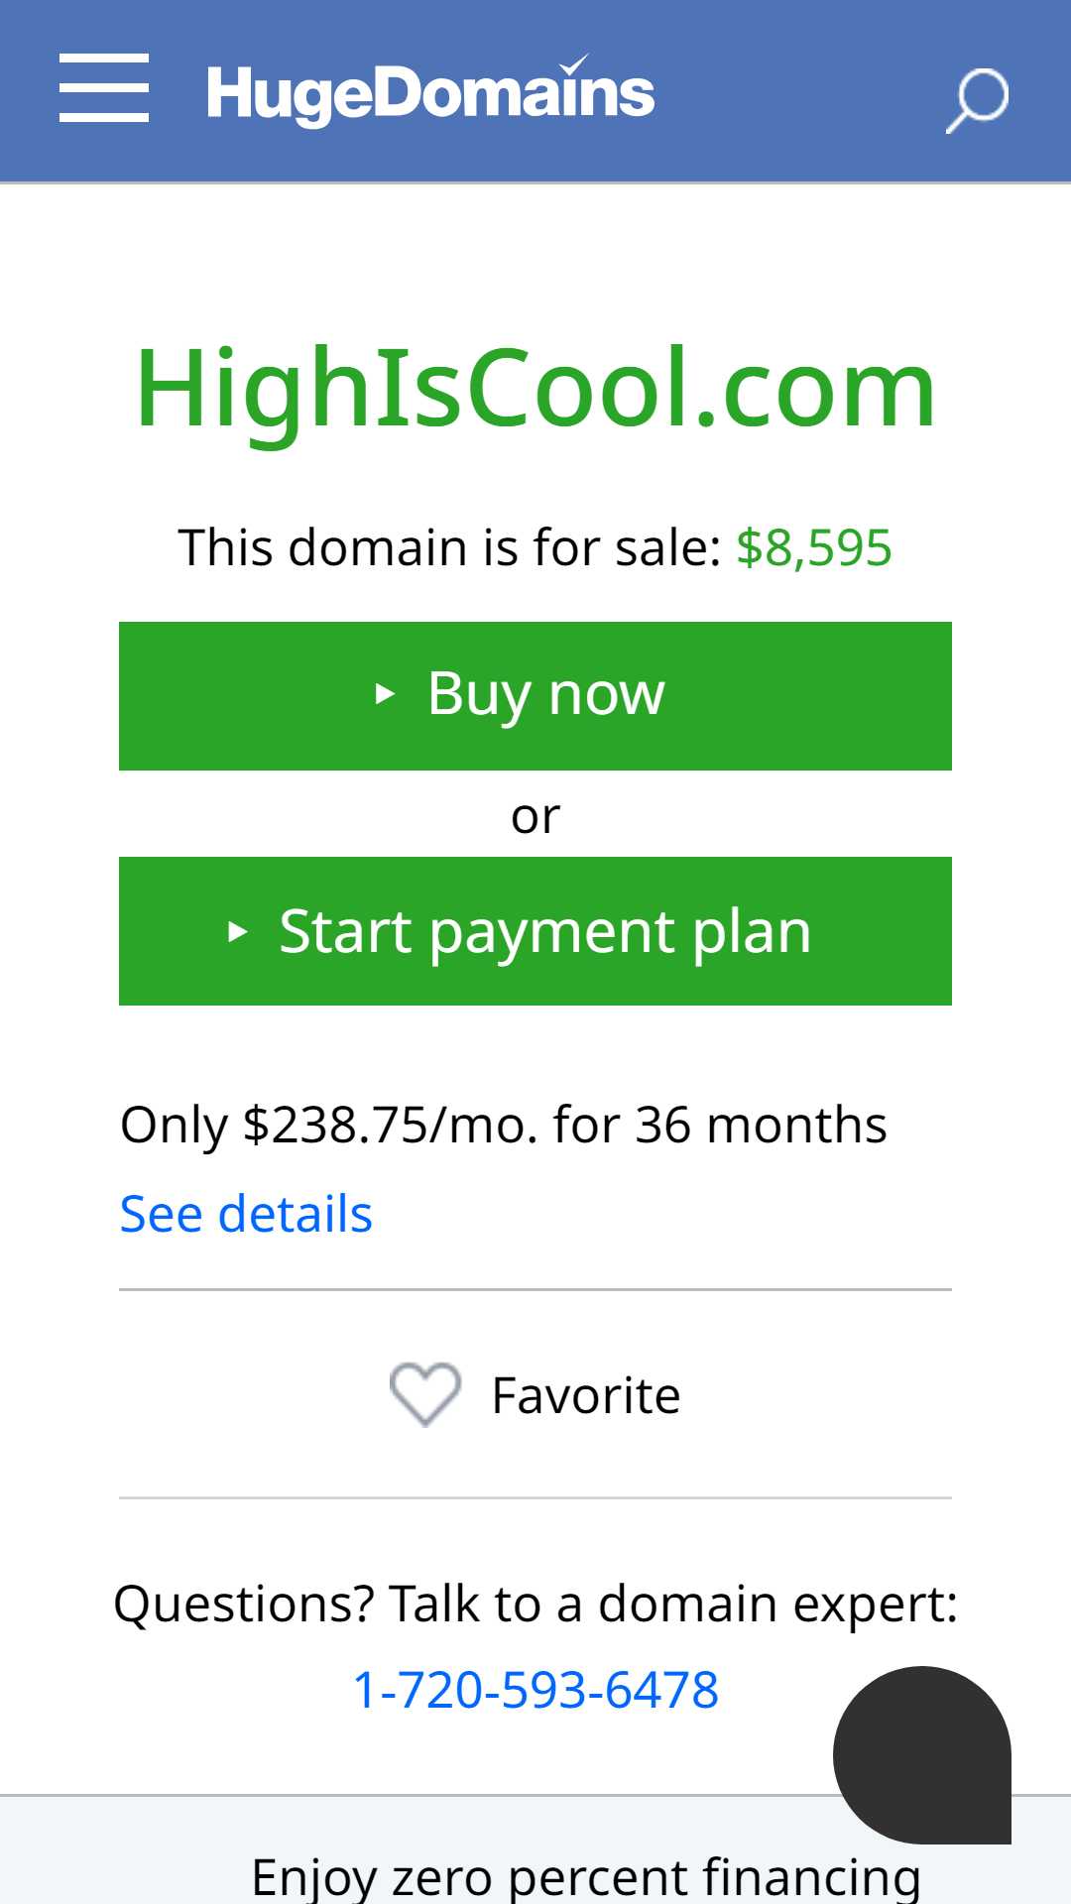Image resolution: width=1071 pixels, height=1904 pixels.
Task: Click the triangle arrow beside Start payment plan
Action: pos(237,932)
